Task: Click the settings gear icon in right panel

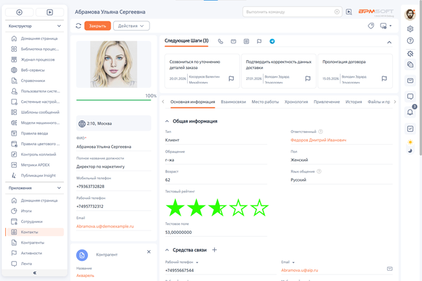Action: [x=410, y=28]
